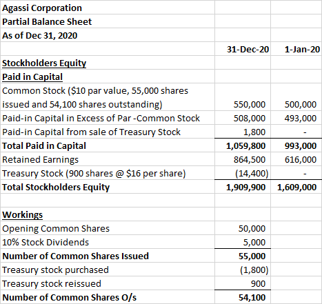
Task: Click the 'Treasury stock purchased' label
Action: (55, 270)
